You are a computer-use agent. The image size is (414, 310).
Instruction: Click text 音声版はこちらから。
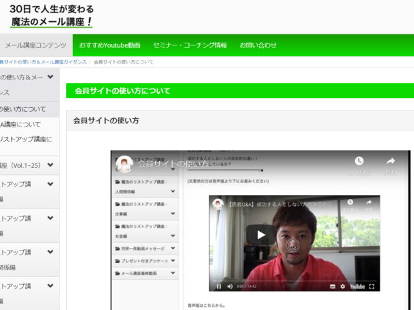(206, 305)
